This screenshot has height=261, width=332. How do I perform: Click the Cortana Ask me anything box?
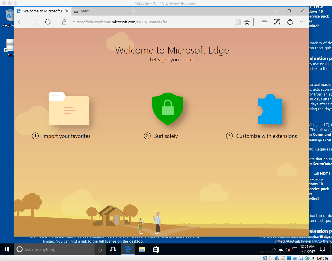click(x=54, y=249)
